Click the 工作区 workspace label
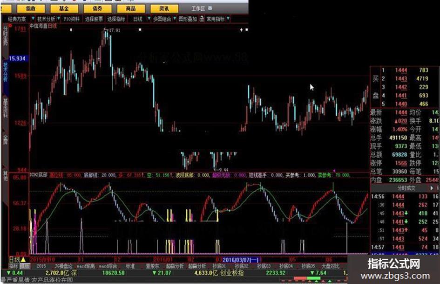The height and width of the screenshot is (284, 440). [198, 9]
